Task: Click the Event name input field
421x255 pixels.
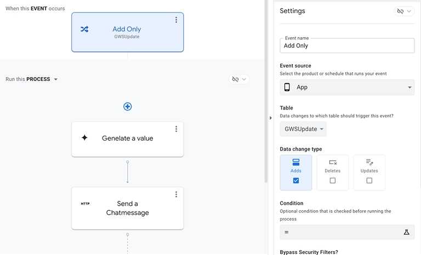Action: tap(346, 46)
